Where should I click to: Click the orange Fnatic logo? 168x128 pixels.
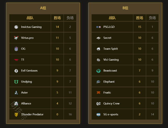(98, 93)
